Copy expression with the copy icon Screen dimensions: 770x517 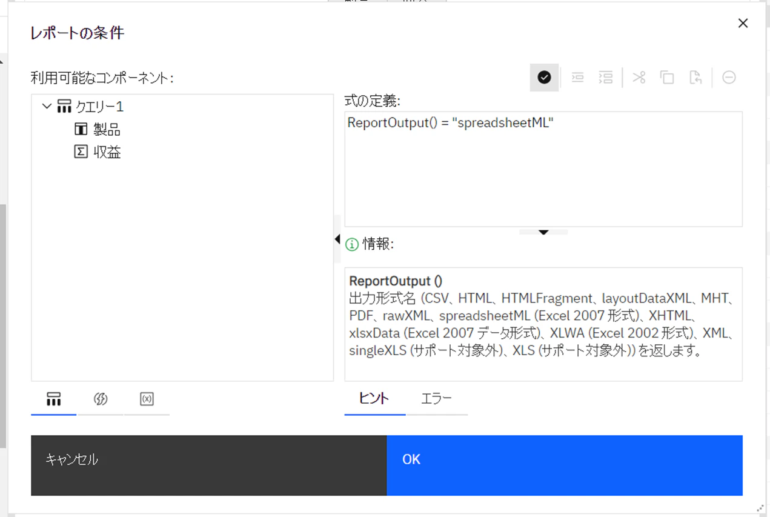(667, 78)
